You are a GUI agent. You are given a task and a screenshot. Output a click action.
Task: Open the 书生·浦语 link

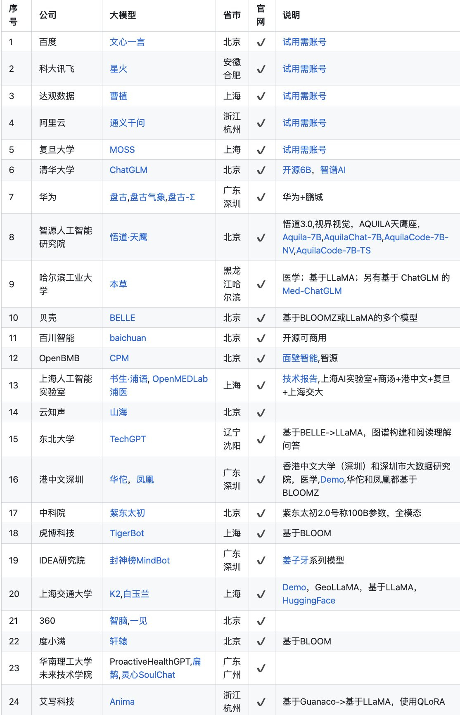coord(128,379)
